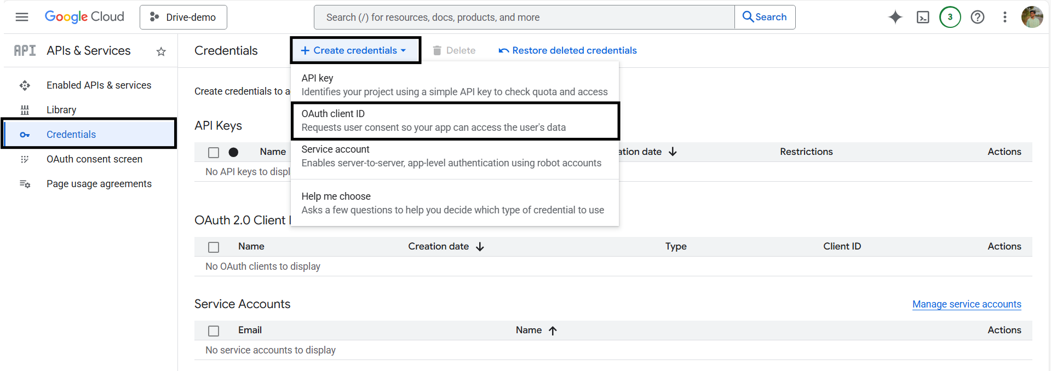Open the notifications badge showing 3
Screen dimensions: 1051x371
pyautogui.click(x=950, y=17)
